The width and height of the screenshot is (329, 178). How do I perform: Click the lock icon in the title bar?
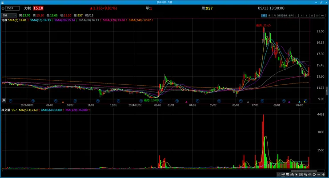(2, 2)
